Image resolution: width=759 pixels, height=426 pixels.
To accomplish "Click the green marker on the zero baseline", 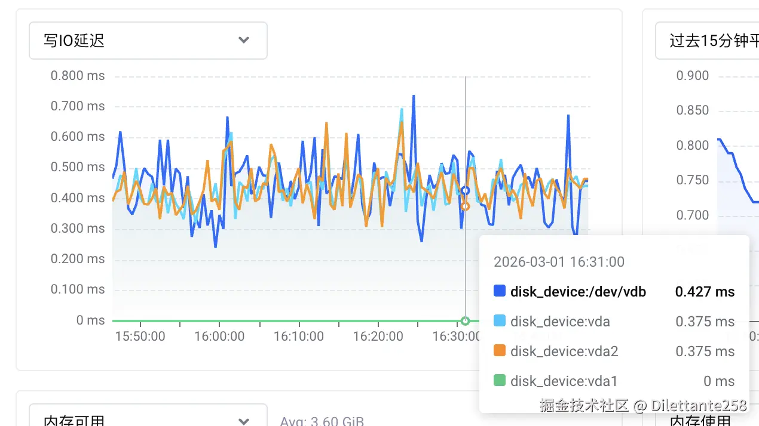I will click(466, 321).
